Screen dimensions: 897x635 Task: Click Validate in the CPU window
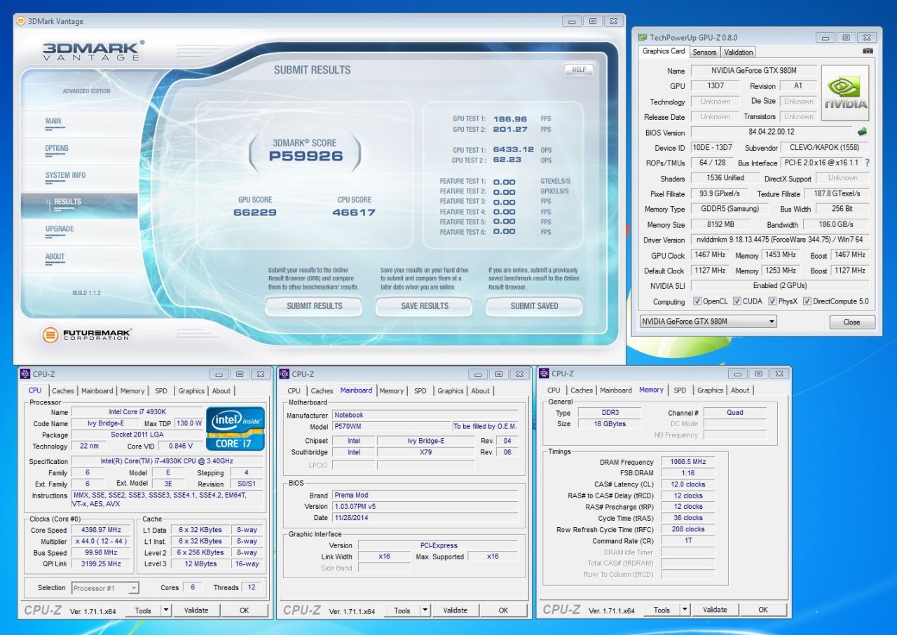tap(196, 610)
